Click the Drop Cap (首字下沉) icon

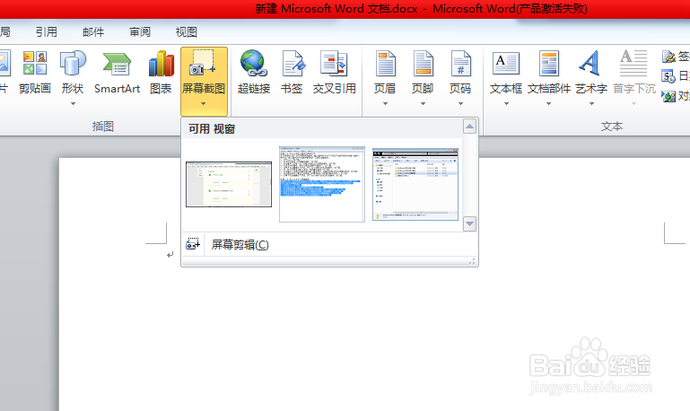click(x=633, y=64)
